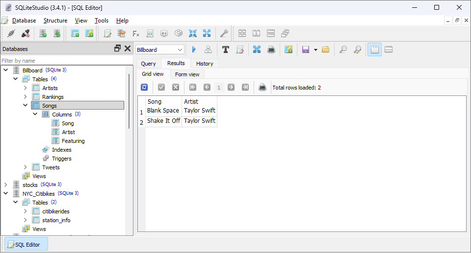Expand the Artists table node

pyautogui.click(x=26, y=88)
